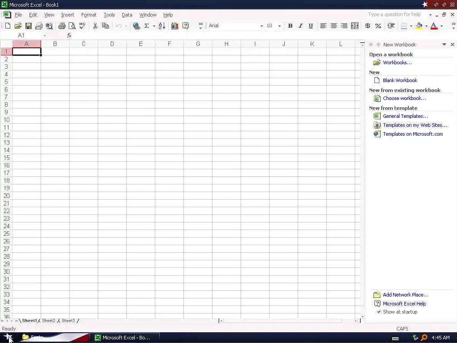Toggle Underline formatting
This screenshot has height=343, width=457.
click(311, 25)
